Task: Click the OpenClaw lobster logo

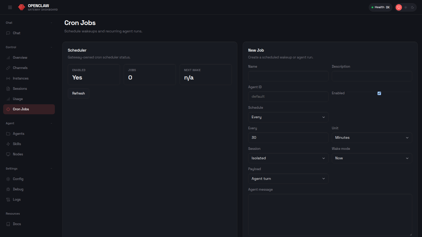Action: 21,7
